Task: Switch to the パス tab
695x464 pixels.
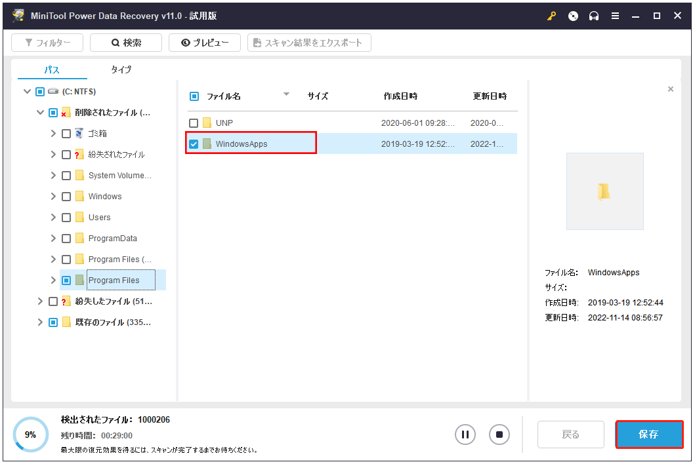Action: click(x=52, y=69)
